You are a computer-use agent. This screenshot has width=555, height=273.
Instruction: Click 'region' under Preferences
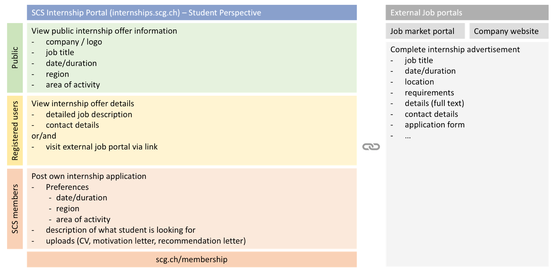coord(68,209)
